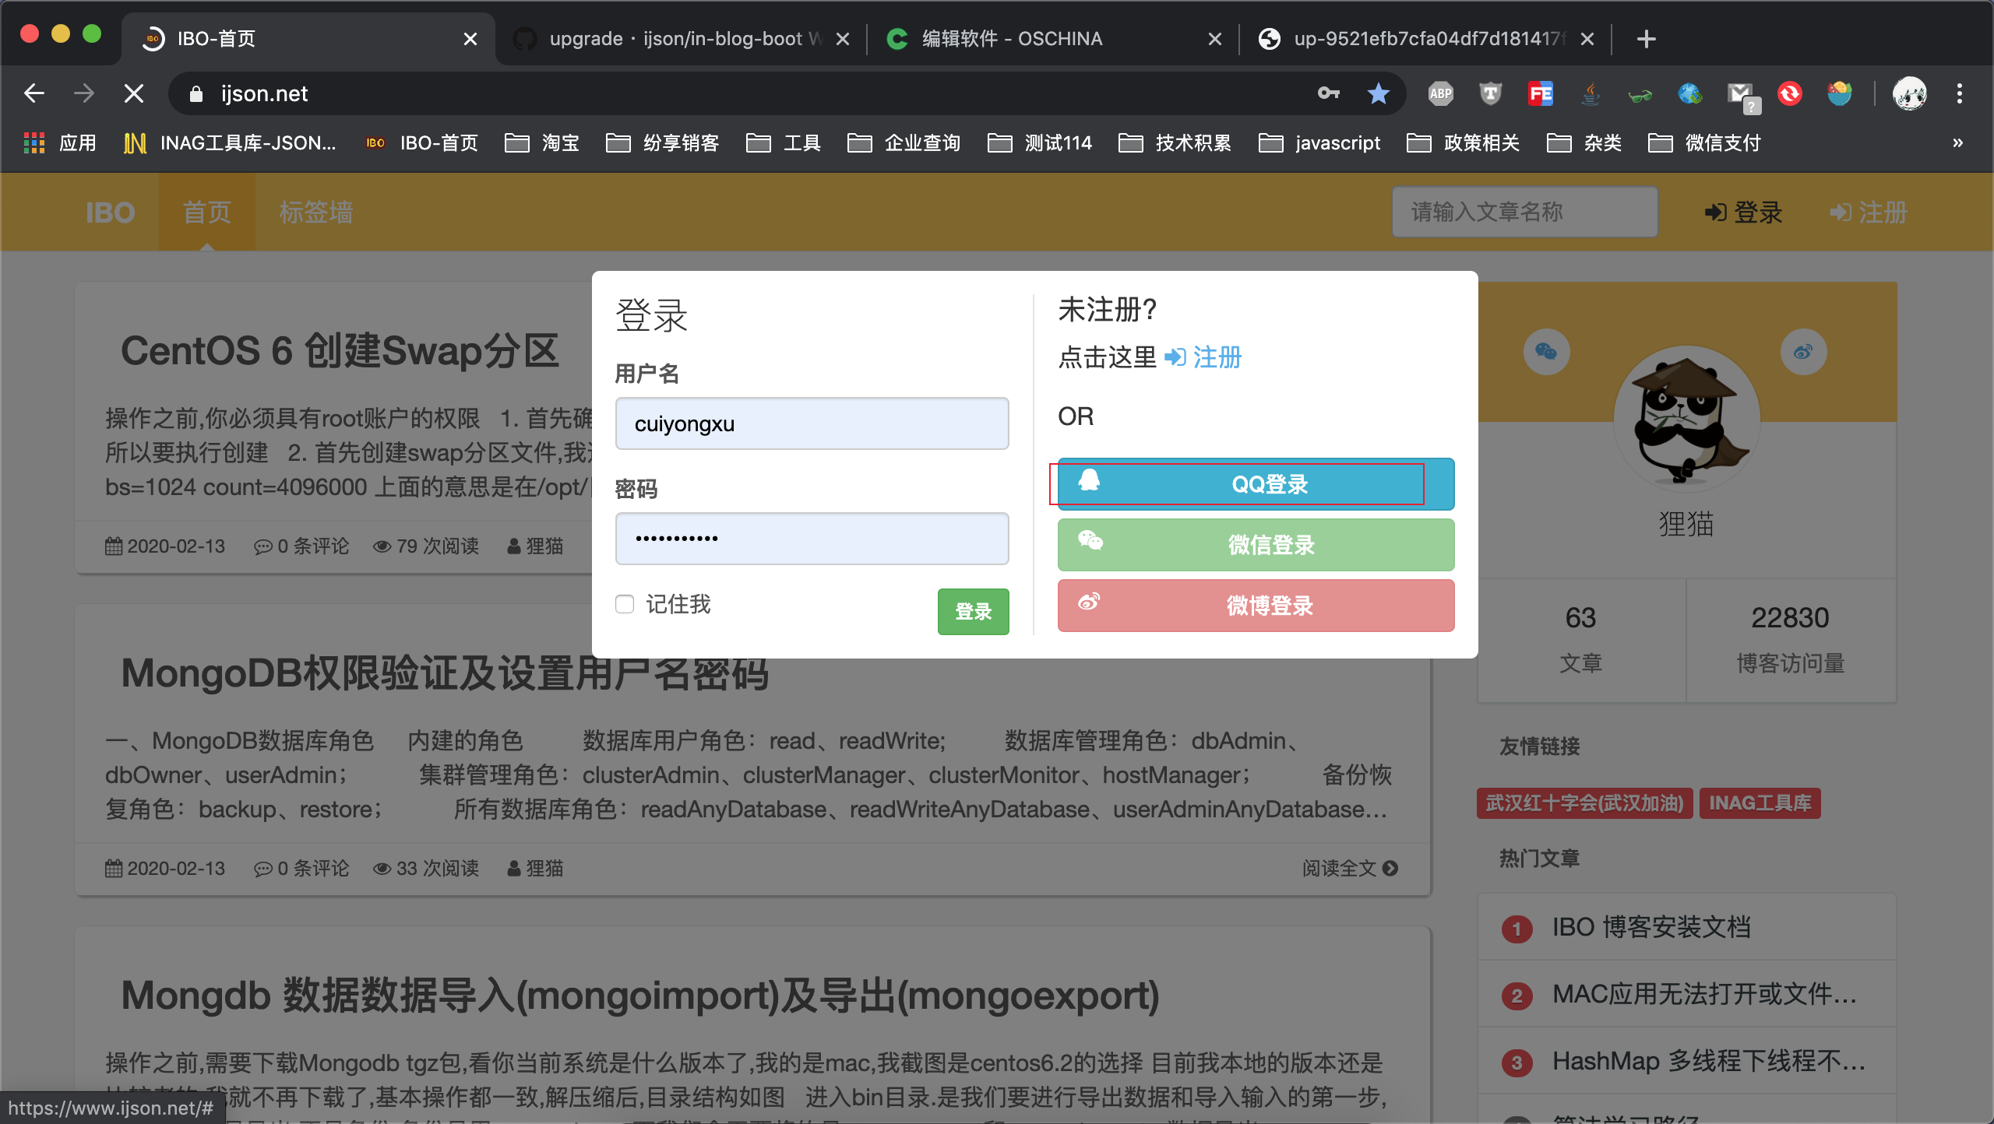Screen dimensions: 1994x1124
Task: Open INAG工具库-JSON bookmark
Action: coord(230,143)
